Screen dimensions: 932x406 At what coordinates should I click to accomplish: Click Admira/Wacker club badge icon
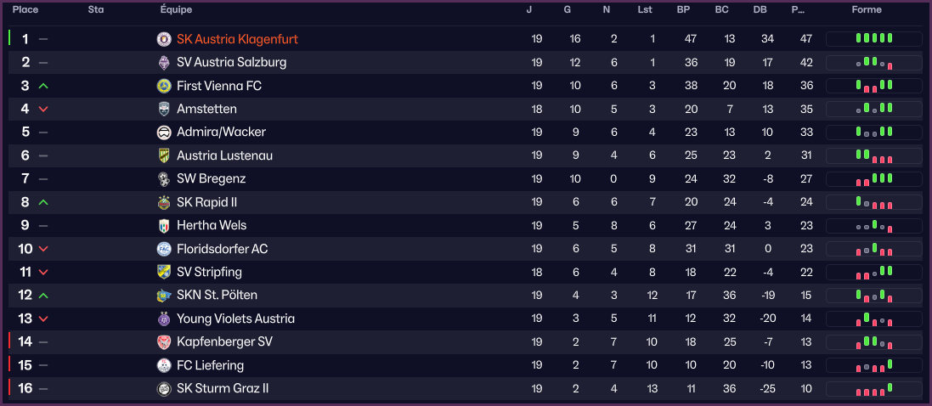click(164, 133)
